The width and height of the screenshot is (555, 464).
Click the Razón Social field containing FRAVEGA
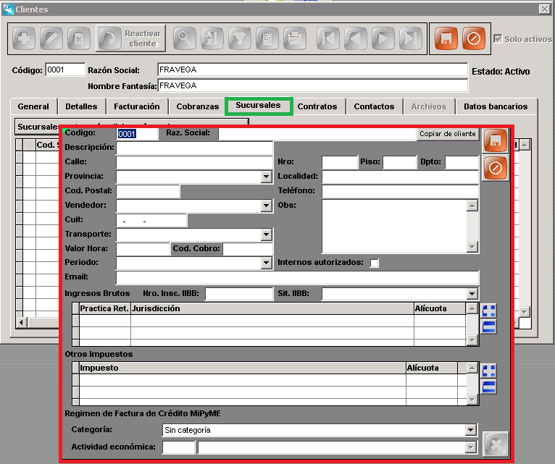tap(313, 69)
